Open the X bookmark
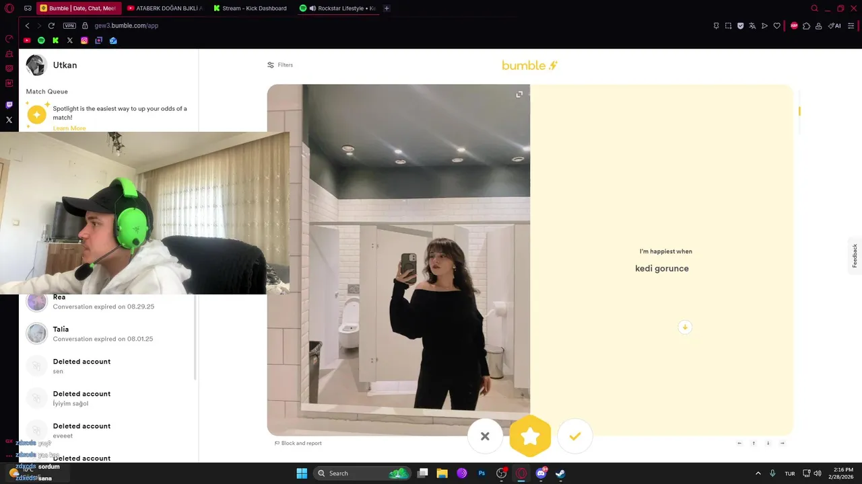 coord(70,40)
